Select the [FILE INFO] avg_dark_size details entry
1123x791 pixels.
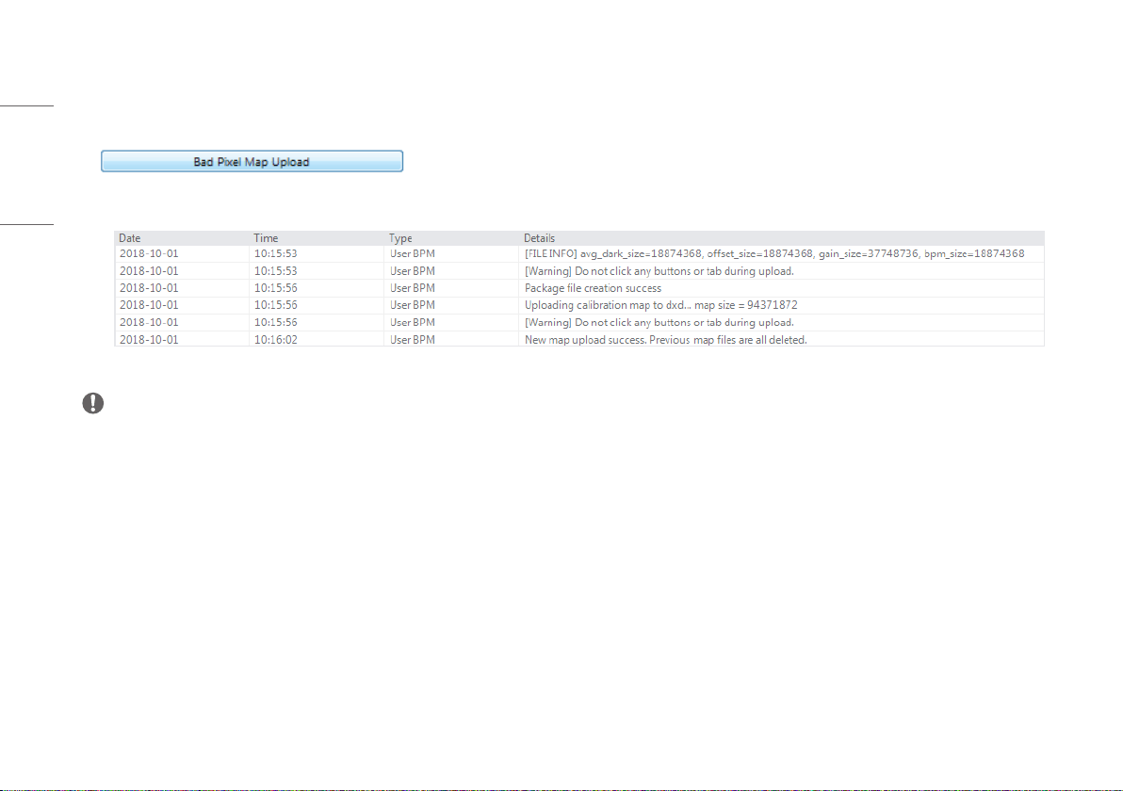pyautogui.click(x=774, y=253)
